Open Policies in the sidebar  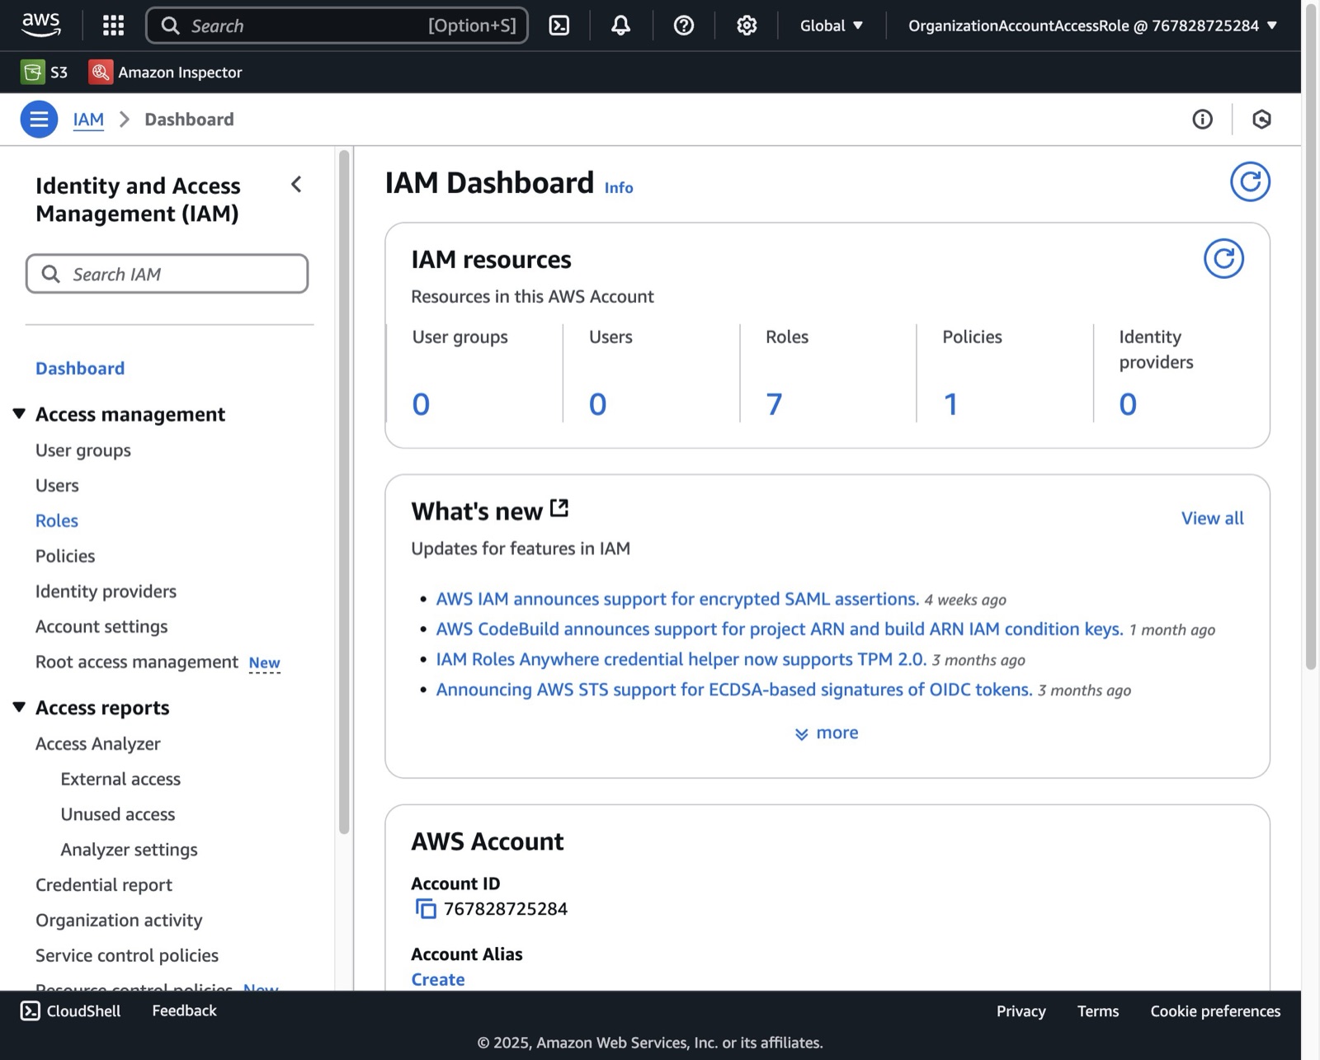[x=65, y=556]
